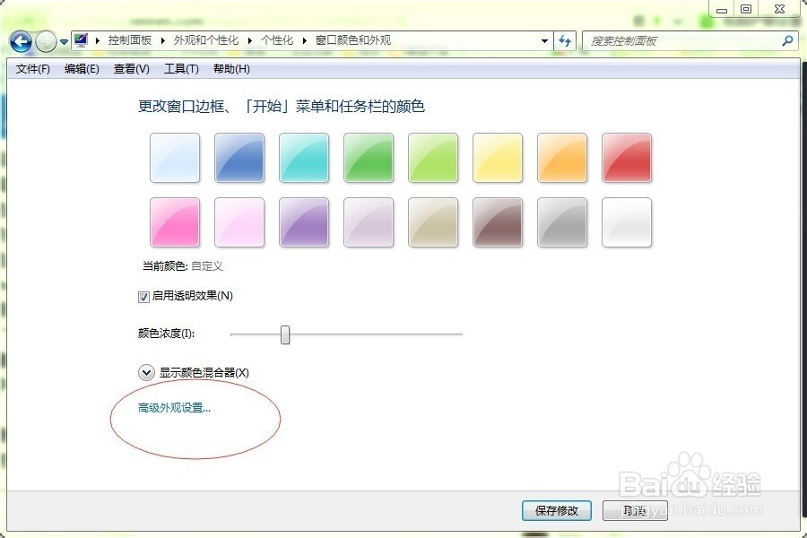Expand the address bar history dropdown arrow

[x=544, y=40]
